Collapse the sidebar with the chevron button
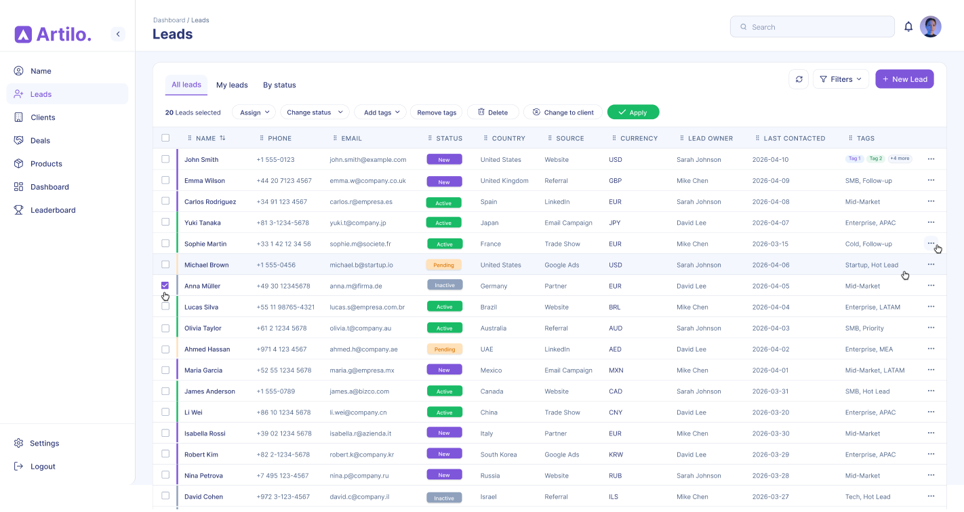Viewport: 964px width, 512px height. pos(118,34)
